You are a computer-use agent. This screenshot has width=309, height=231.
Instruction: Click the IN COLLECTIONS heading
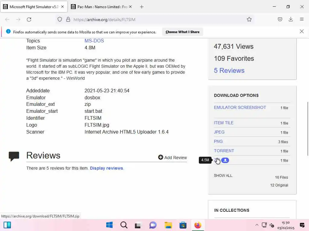pyautogui.click(x=231, y=210)
